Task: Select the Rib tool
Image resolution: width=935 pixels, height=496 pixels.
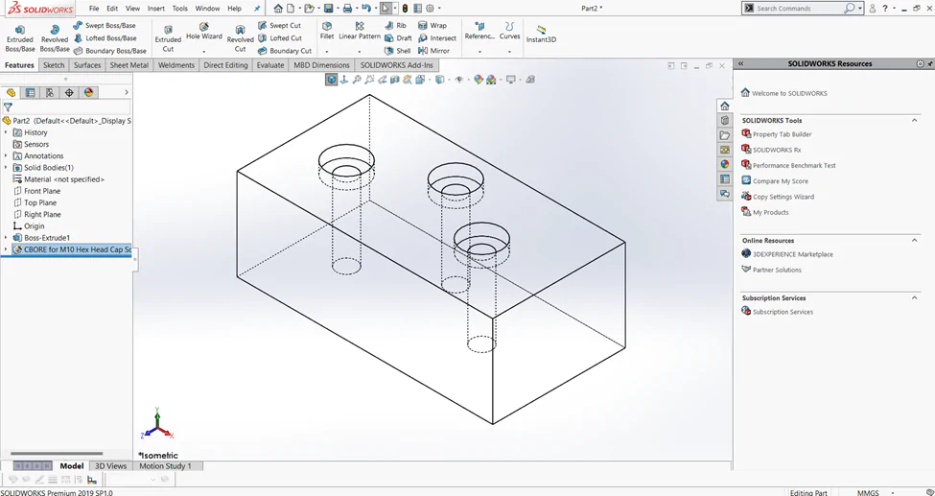Action: [x=395, y=26]
